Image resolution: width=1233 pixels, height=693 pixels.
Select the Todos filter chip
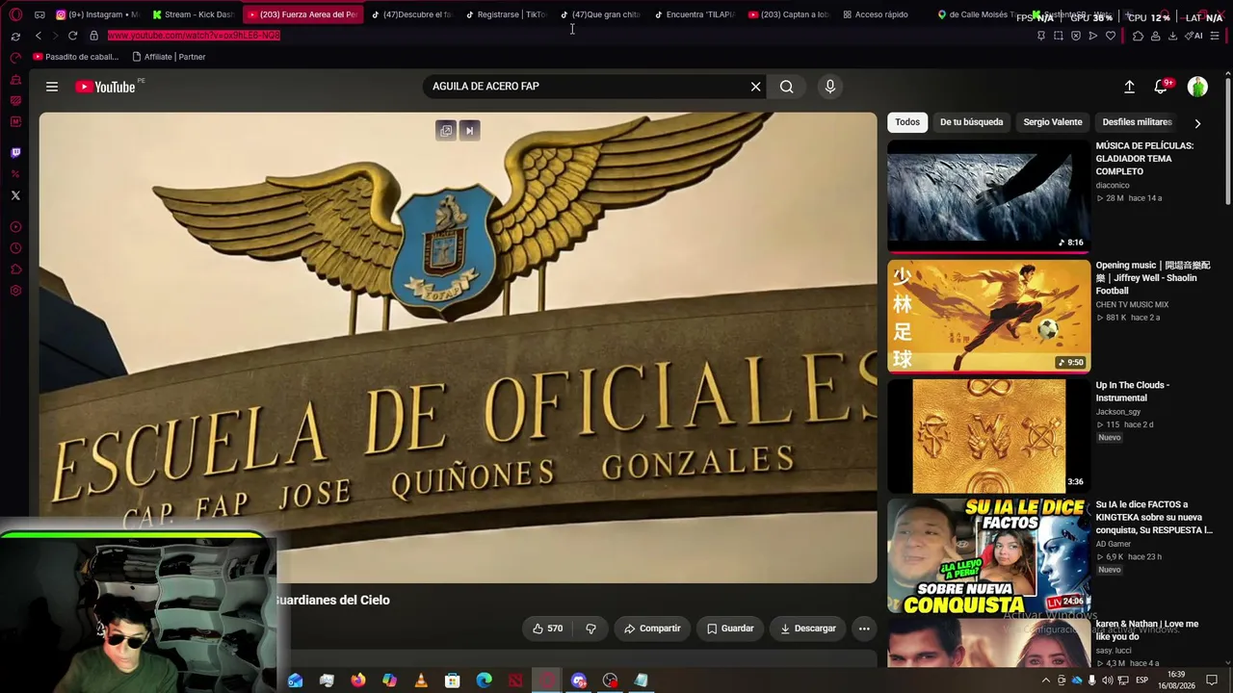(907, 122)
